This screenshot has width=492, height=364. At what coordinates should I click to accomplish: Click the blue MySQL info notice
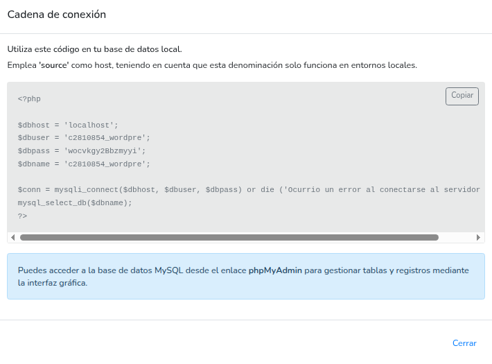246,277
